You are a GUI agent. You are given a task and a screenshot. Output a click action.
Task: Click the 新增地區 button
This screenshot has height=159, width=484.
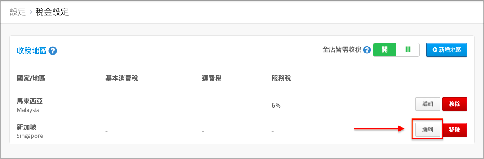[447, 50]
